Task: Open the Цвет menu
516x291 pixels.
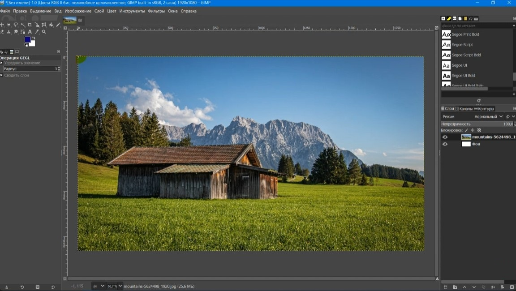Action: [x=112, y=11]
